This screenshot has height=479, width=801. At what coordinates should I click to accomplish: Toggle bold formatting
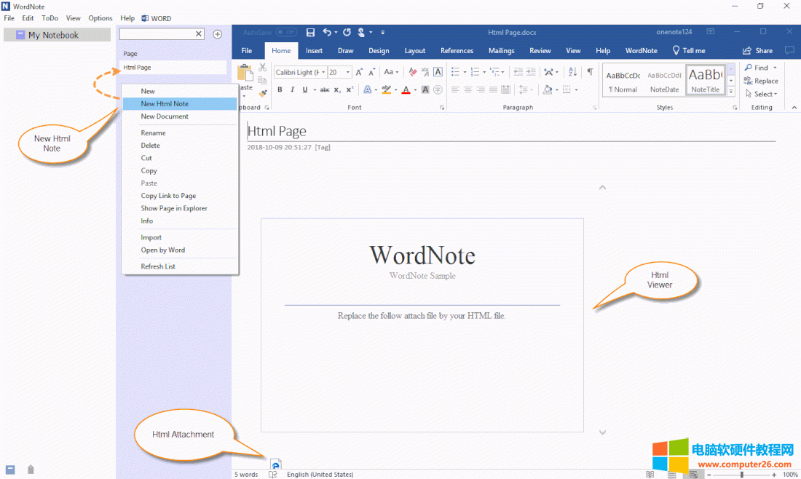pyautogui.click(x=280, y=90)
